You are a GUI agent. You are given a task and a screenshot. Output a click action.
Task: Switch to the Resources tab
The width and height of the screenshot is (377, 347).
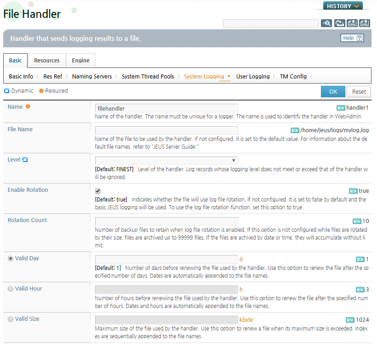[x=47, y=61]
